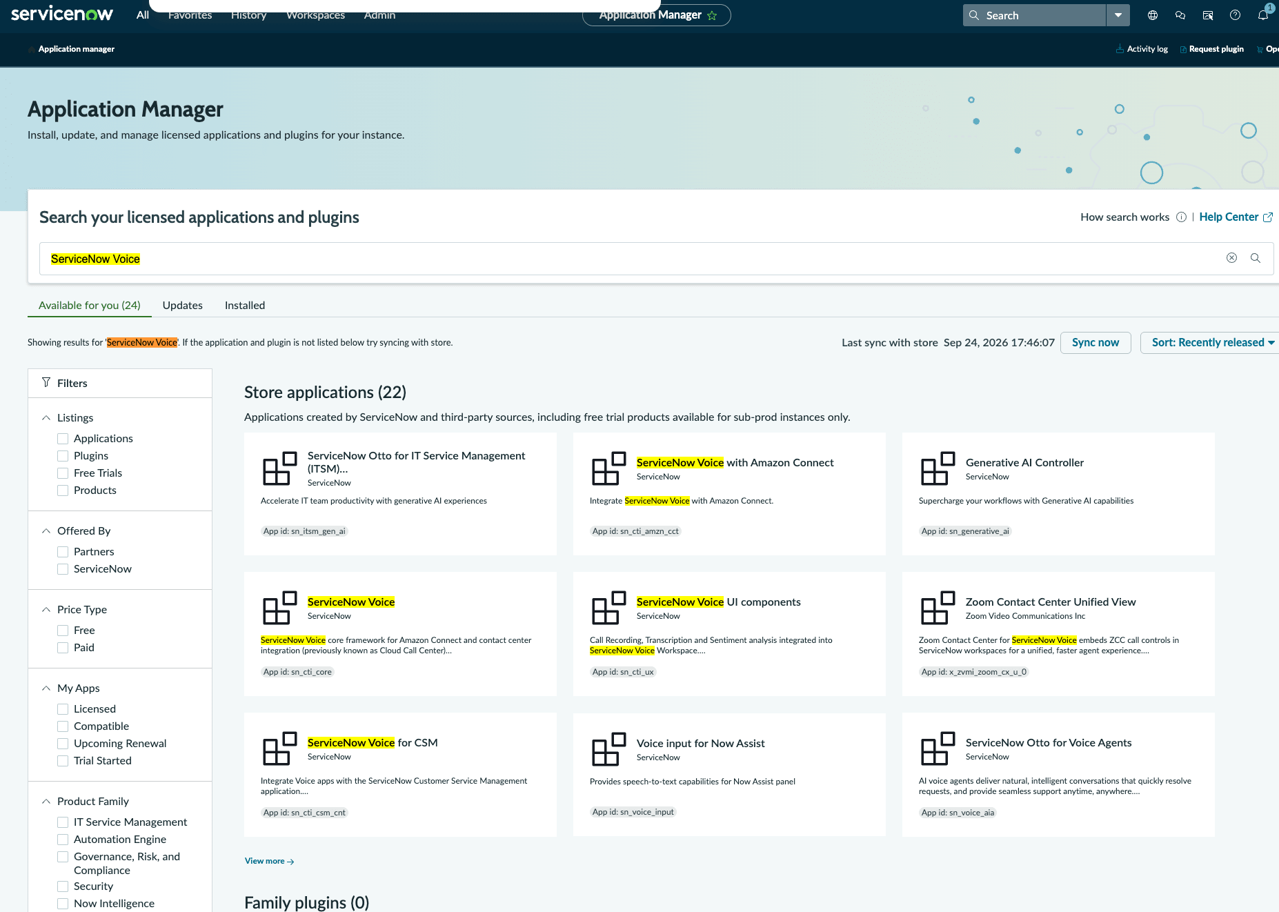This screenshot has height=912, width=1279.
Task: Check the Free Trials listing filter
Action: point(63,473)
